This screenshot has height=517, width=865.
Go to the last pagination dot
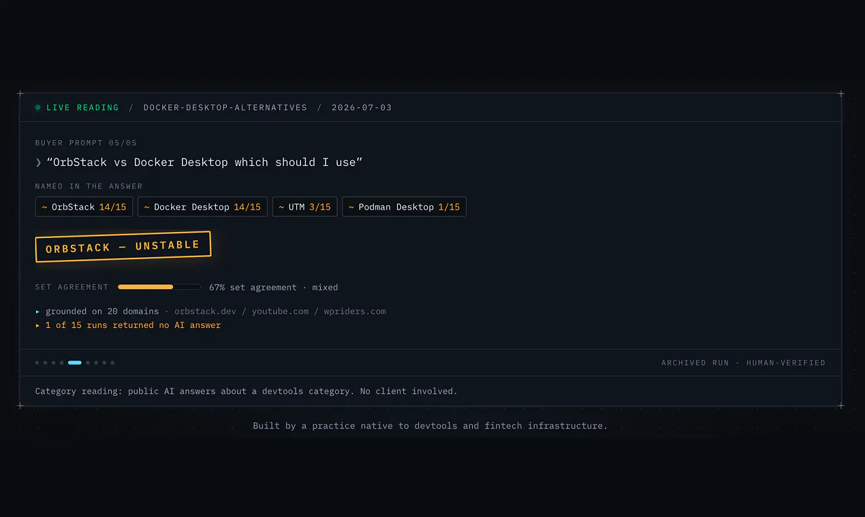pyautogui.click(x=112, y=363)
